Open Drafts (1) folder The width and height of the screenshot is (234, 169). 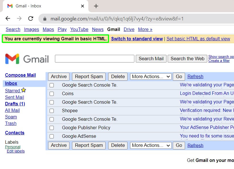coord(15,104)
